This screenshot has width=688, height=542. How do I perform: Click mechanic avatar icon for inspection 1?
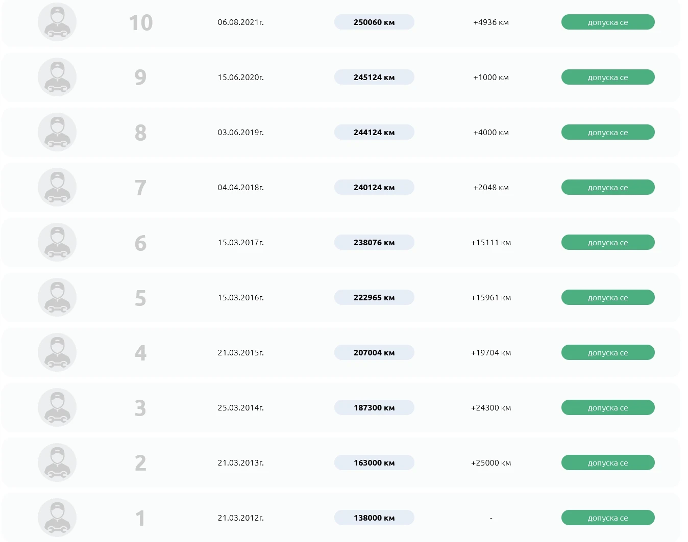[57, 518]
